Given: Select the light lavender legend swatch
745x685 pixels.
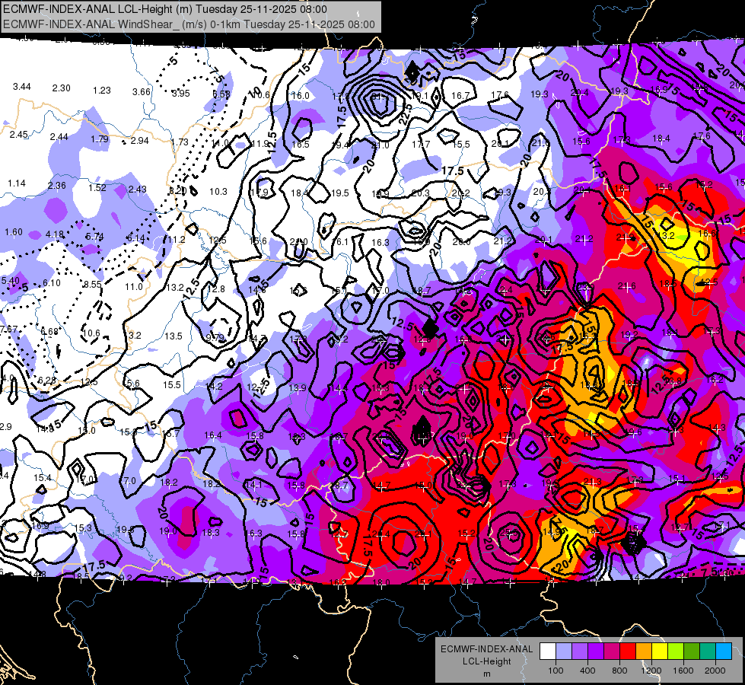Looking at the screenshot, I should 564,652.
